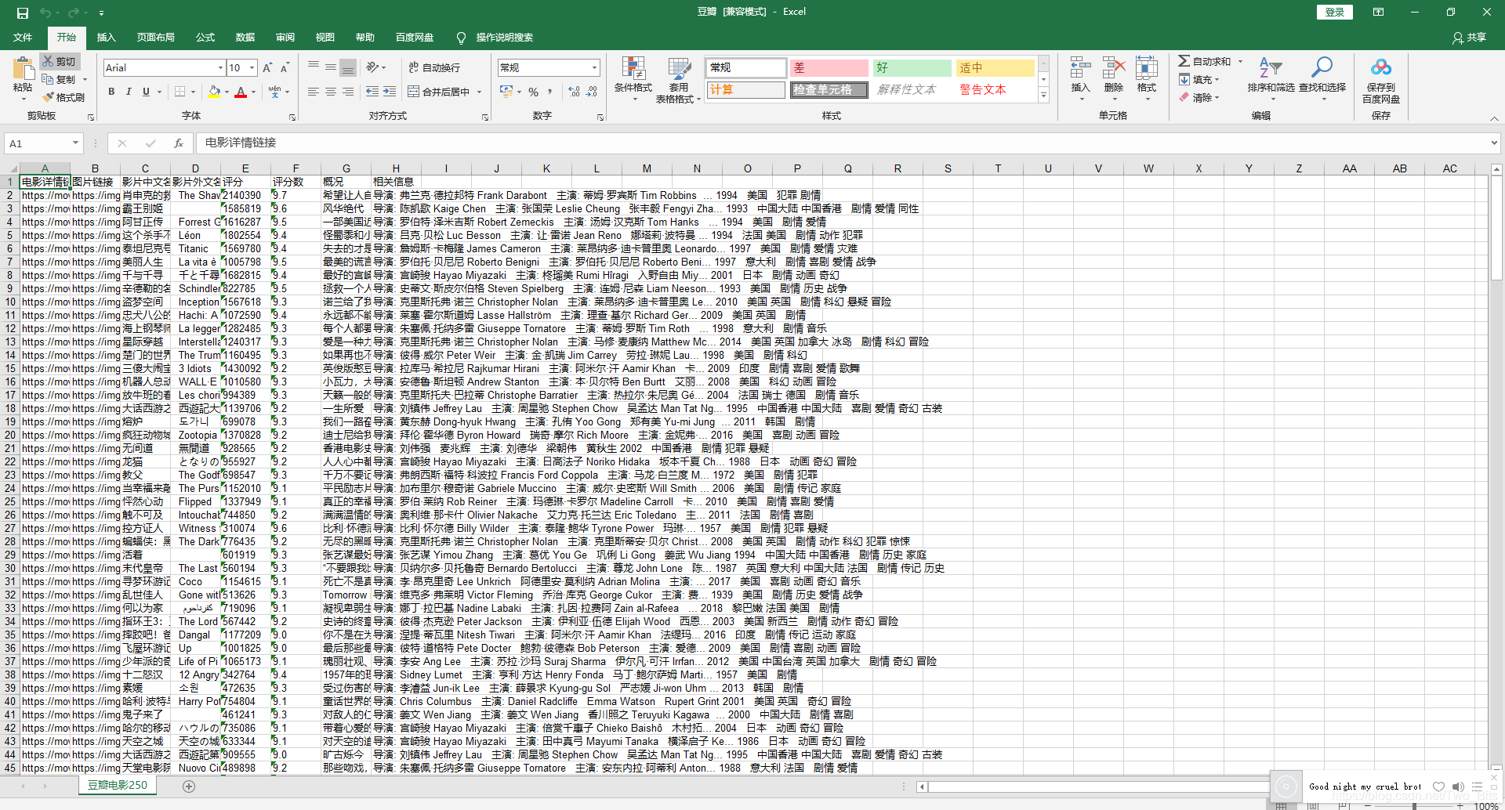1505x810 pixels.
Task: Toggle Underline formatting
Action: click(146, 92)
